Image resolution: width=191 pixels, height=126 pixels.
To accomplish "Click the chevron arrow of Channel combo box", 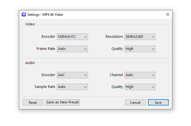I will click(x=153, y=75).
